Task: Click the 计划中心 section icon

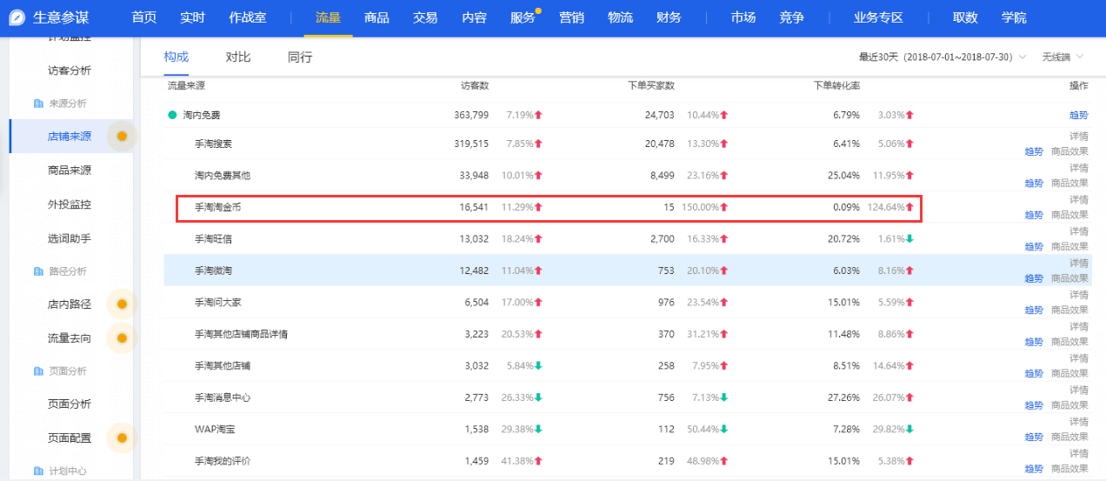Action: click(x=38, y=471)
